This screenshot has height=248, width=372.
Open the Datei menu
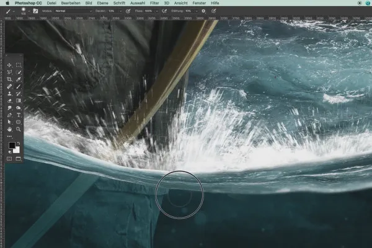click(x=51, y=3)
